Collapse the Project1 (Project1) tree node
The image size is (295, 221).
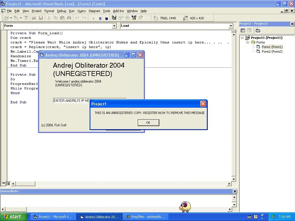point(242,38)
